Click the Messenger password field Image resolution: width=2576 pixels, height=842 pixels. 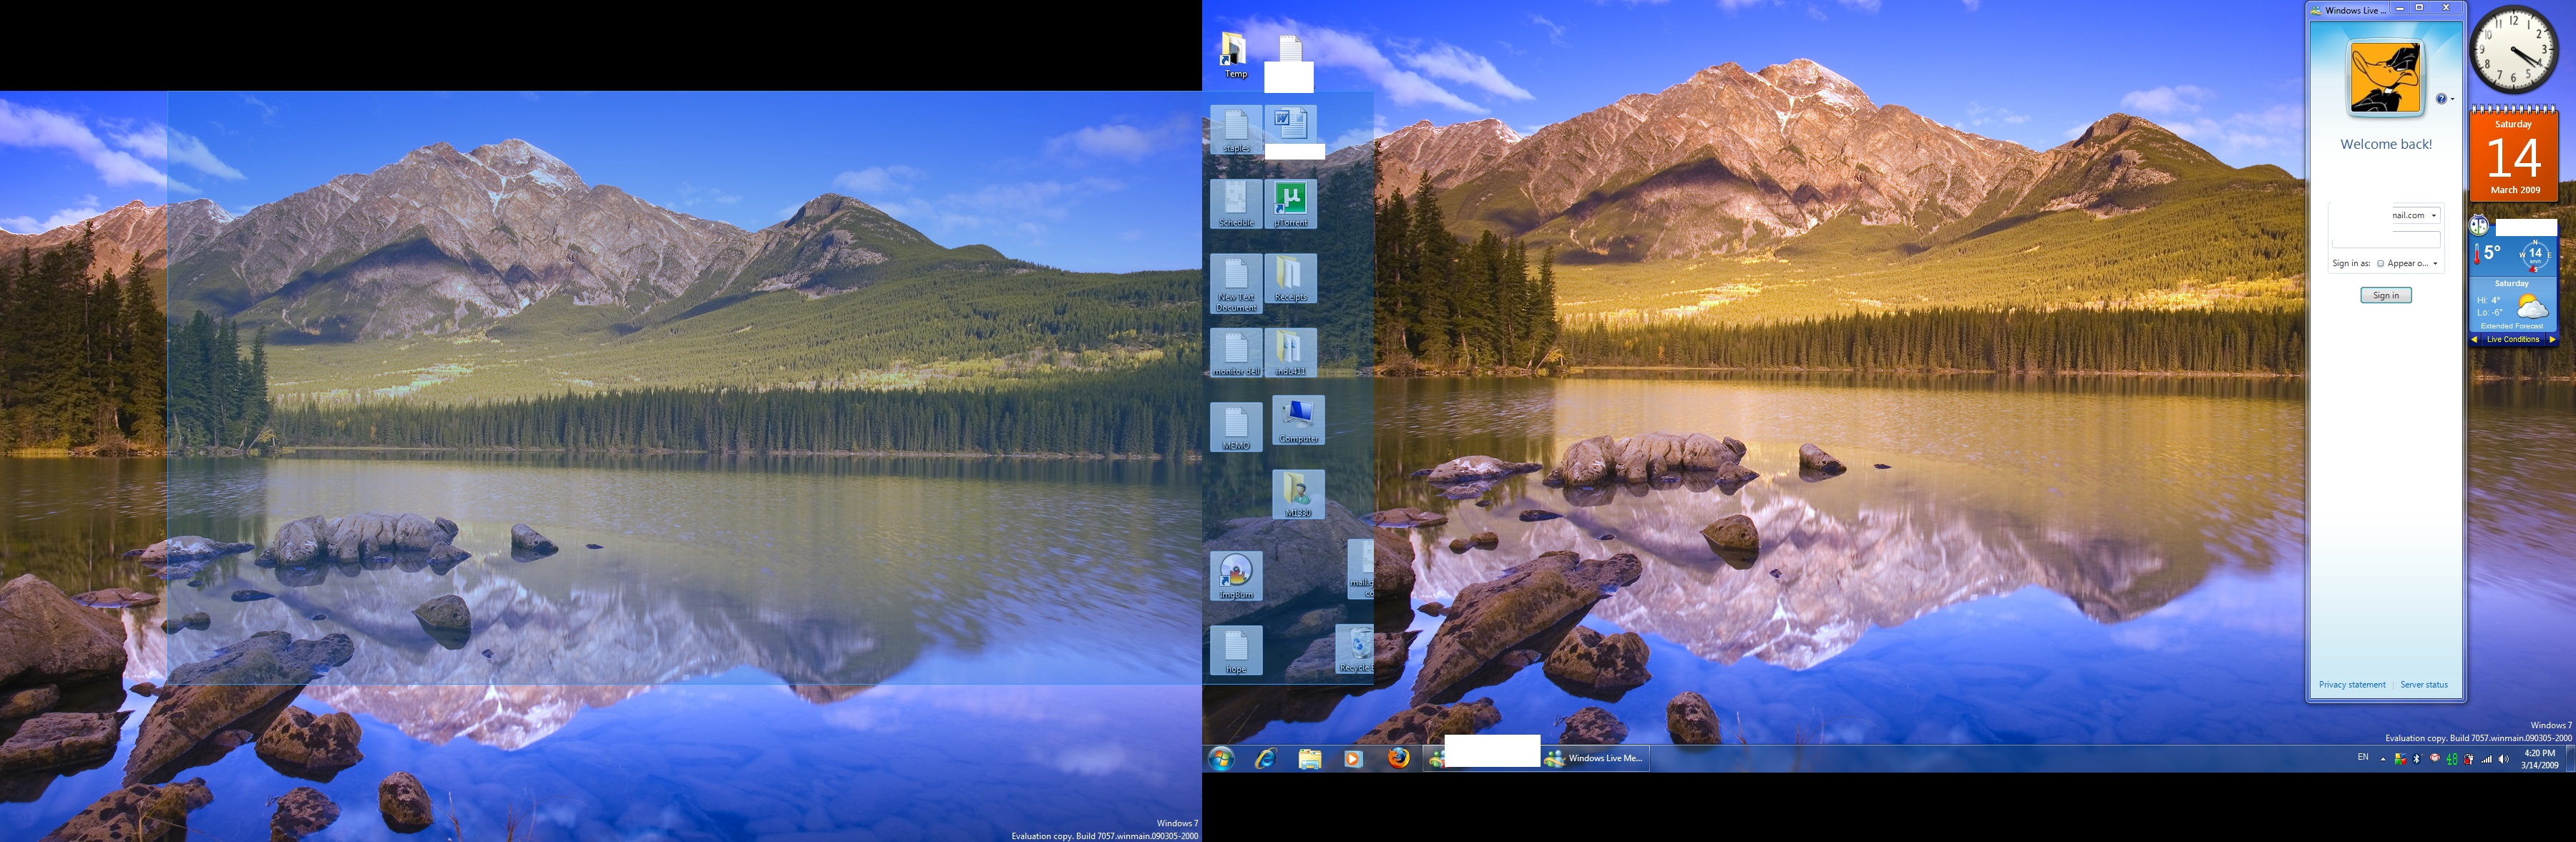pos(2386,240)
